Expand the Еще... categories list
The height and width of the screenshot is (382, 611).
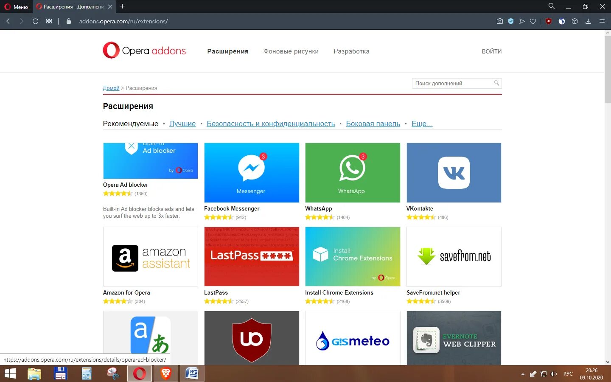pos(422,124)
